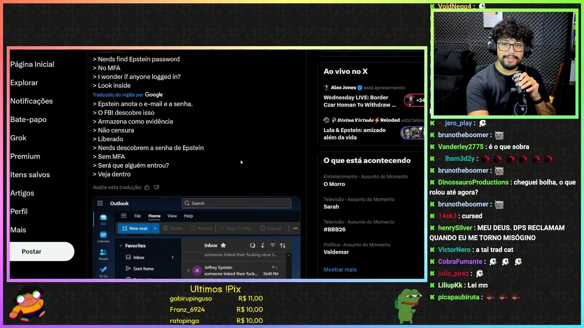This screenshot has width=584, height=328.
Task: Click Alex Jones verified badge
Action: (360, 87)
